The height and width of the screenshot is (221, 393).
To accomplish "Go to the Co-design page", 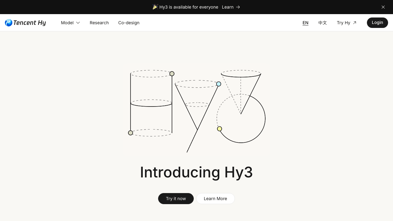I will click(x=129, y=23).
